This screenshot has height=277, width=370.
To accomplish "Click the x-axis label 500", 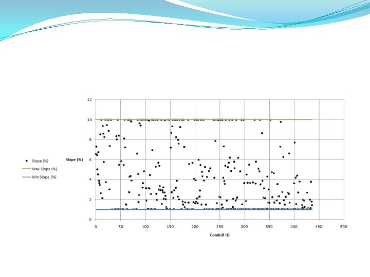I will click(344, 227).
